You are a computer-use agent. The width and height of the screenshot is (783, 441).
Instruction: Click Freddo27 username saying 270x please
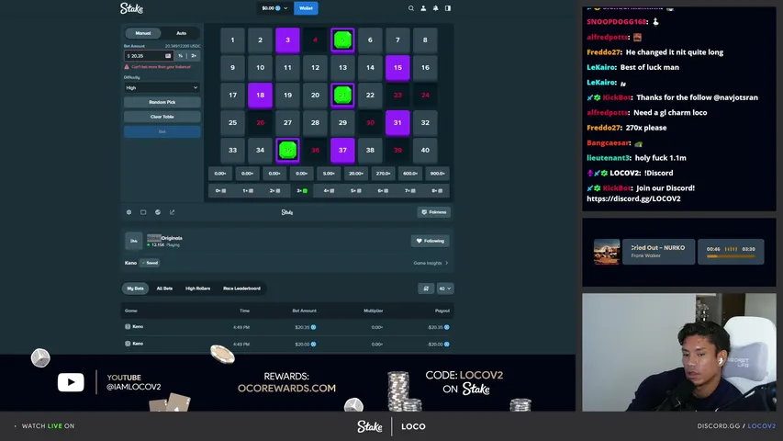tap(601, 128)
